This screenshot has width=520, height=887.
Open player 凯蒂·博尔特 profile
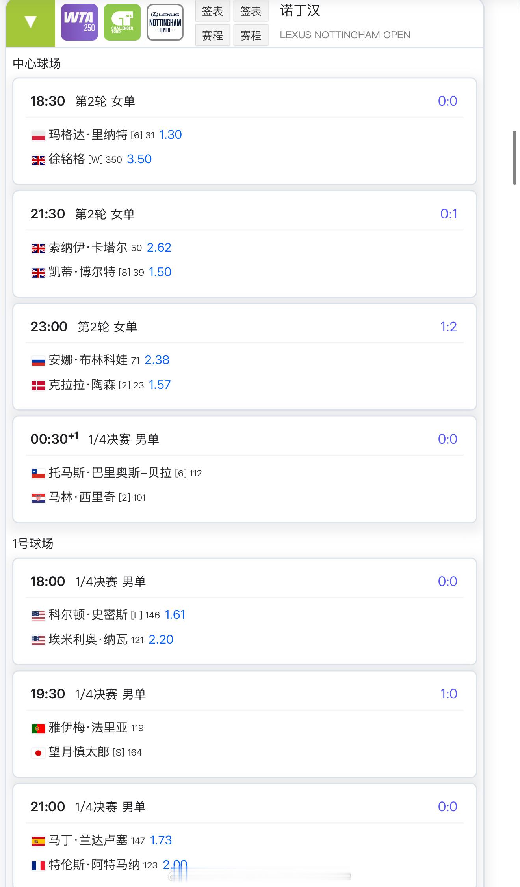82,272
